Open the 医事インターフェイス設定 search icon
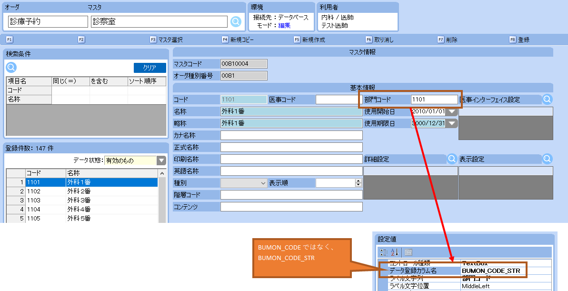 click(x=547, y=99)
